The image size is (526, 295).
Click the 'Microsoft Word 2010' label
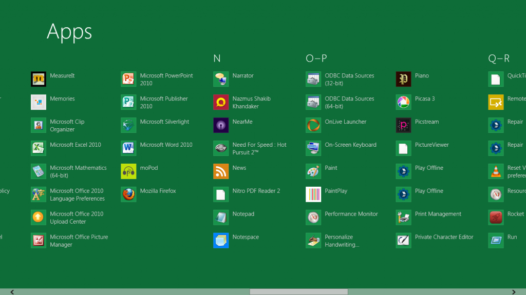pos(166,145)
